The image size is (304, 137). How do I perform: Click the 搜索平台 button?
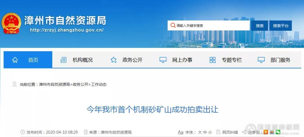pos(281,26)
